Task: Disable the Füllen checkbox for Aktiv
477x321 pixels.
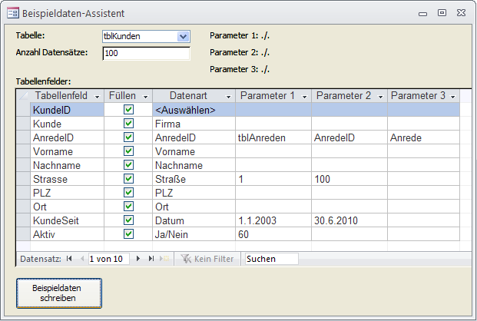Action: pos(128,234)
